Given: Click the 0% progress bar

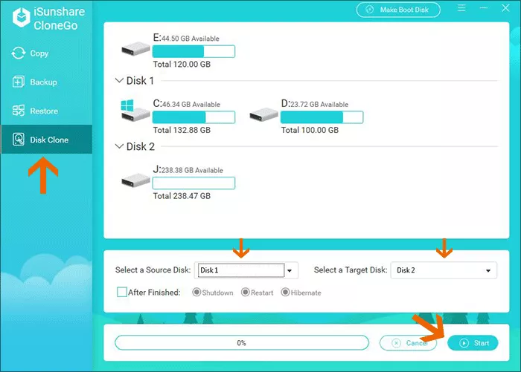Looking at the screenshot, I should click(x=242, y=342).
